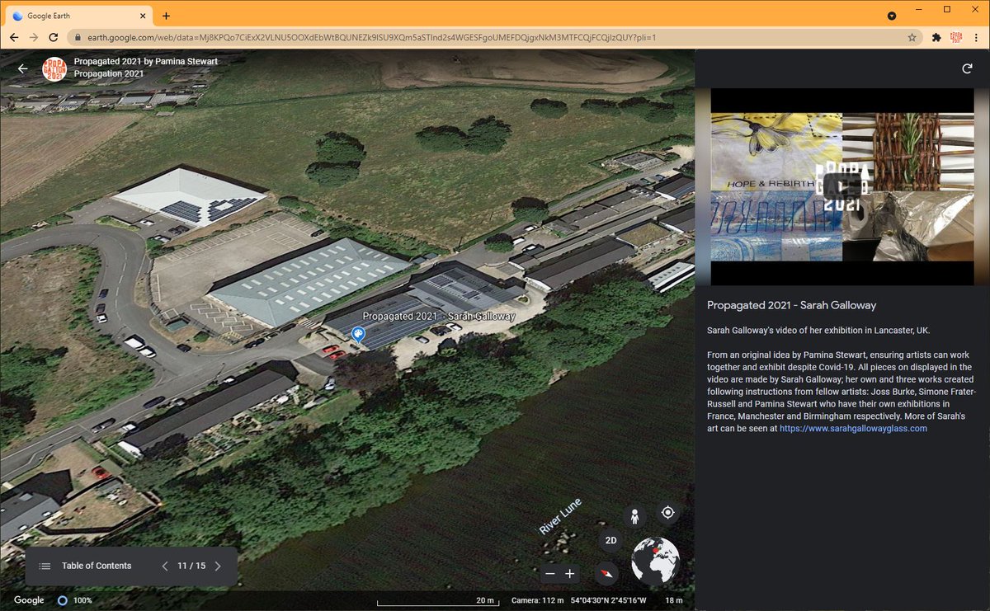Click the slide counter 11 / 15

coord(191,566)
